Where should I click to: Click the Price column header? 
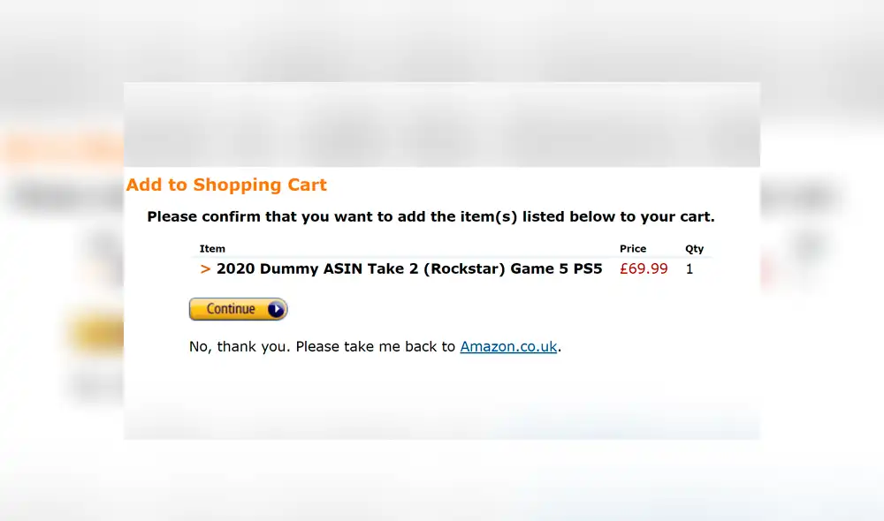633,249
